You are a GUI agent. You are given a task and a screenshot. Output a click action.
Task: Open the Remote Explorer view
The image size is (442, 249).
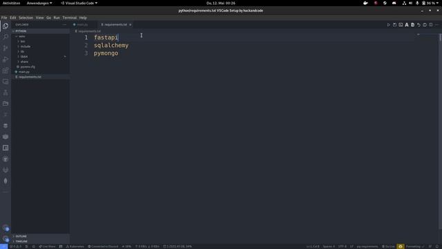click(x=6, y=82)
